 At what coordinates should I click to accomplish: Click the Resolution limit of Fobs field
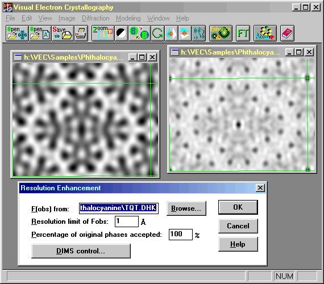(126, 222)
